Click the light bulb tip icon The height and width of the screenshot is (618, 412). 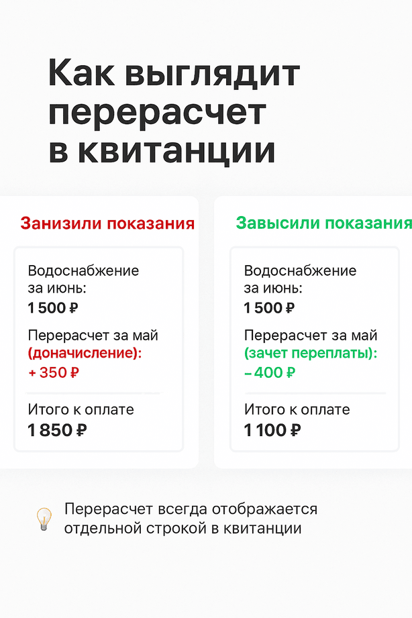tap(44, 519)
